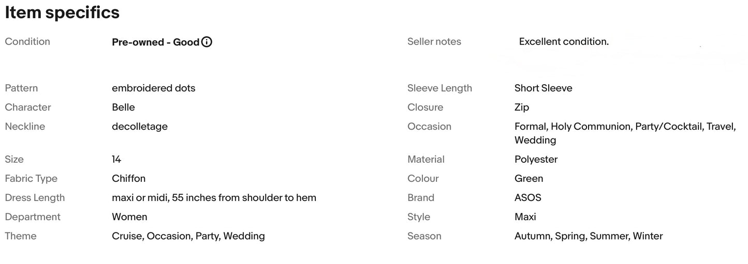Click the Cruise, Occasion, Party theme value
Screen dimensions: 748x264
[188, 236]
